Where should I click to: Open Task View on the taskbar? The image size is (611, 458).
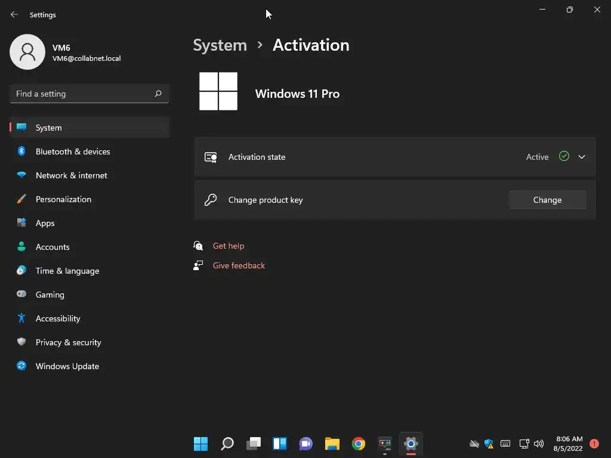pos(253,444)
